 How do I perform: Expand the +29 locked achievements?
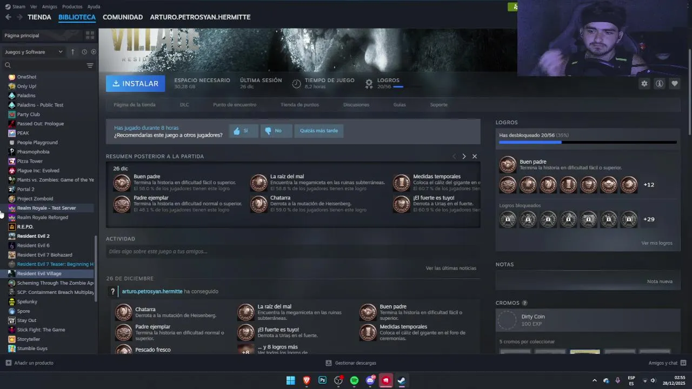pyautogui.click(x=649, y=219)
